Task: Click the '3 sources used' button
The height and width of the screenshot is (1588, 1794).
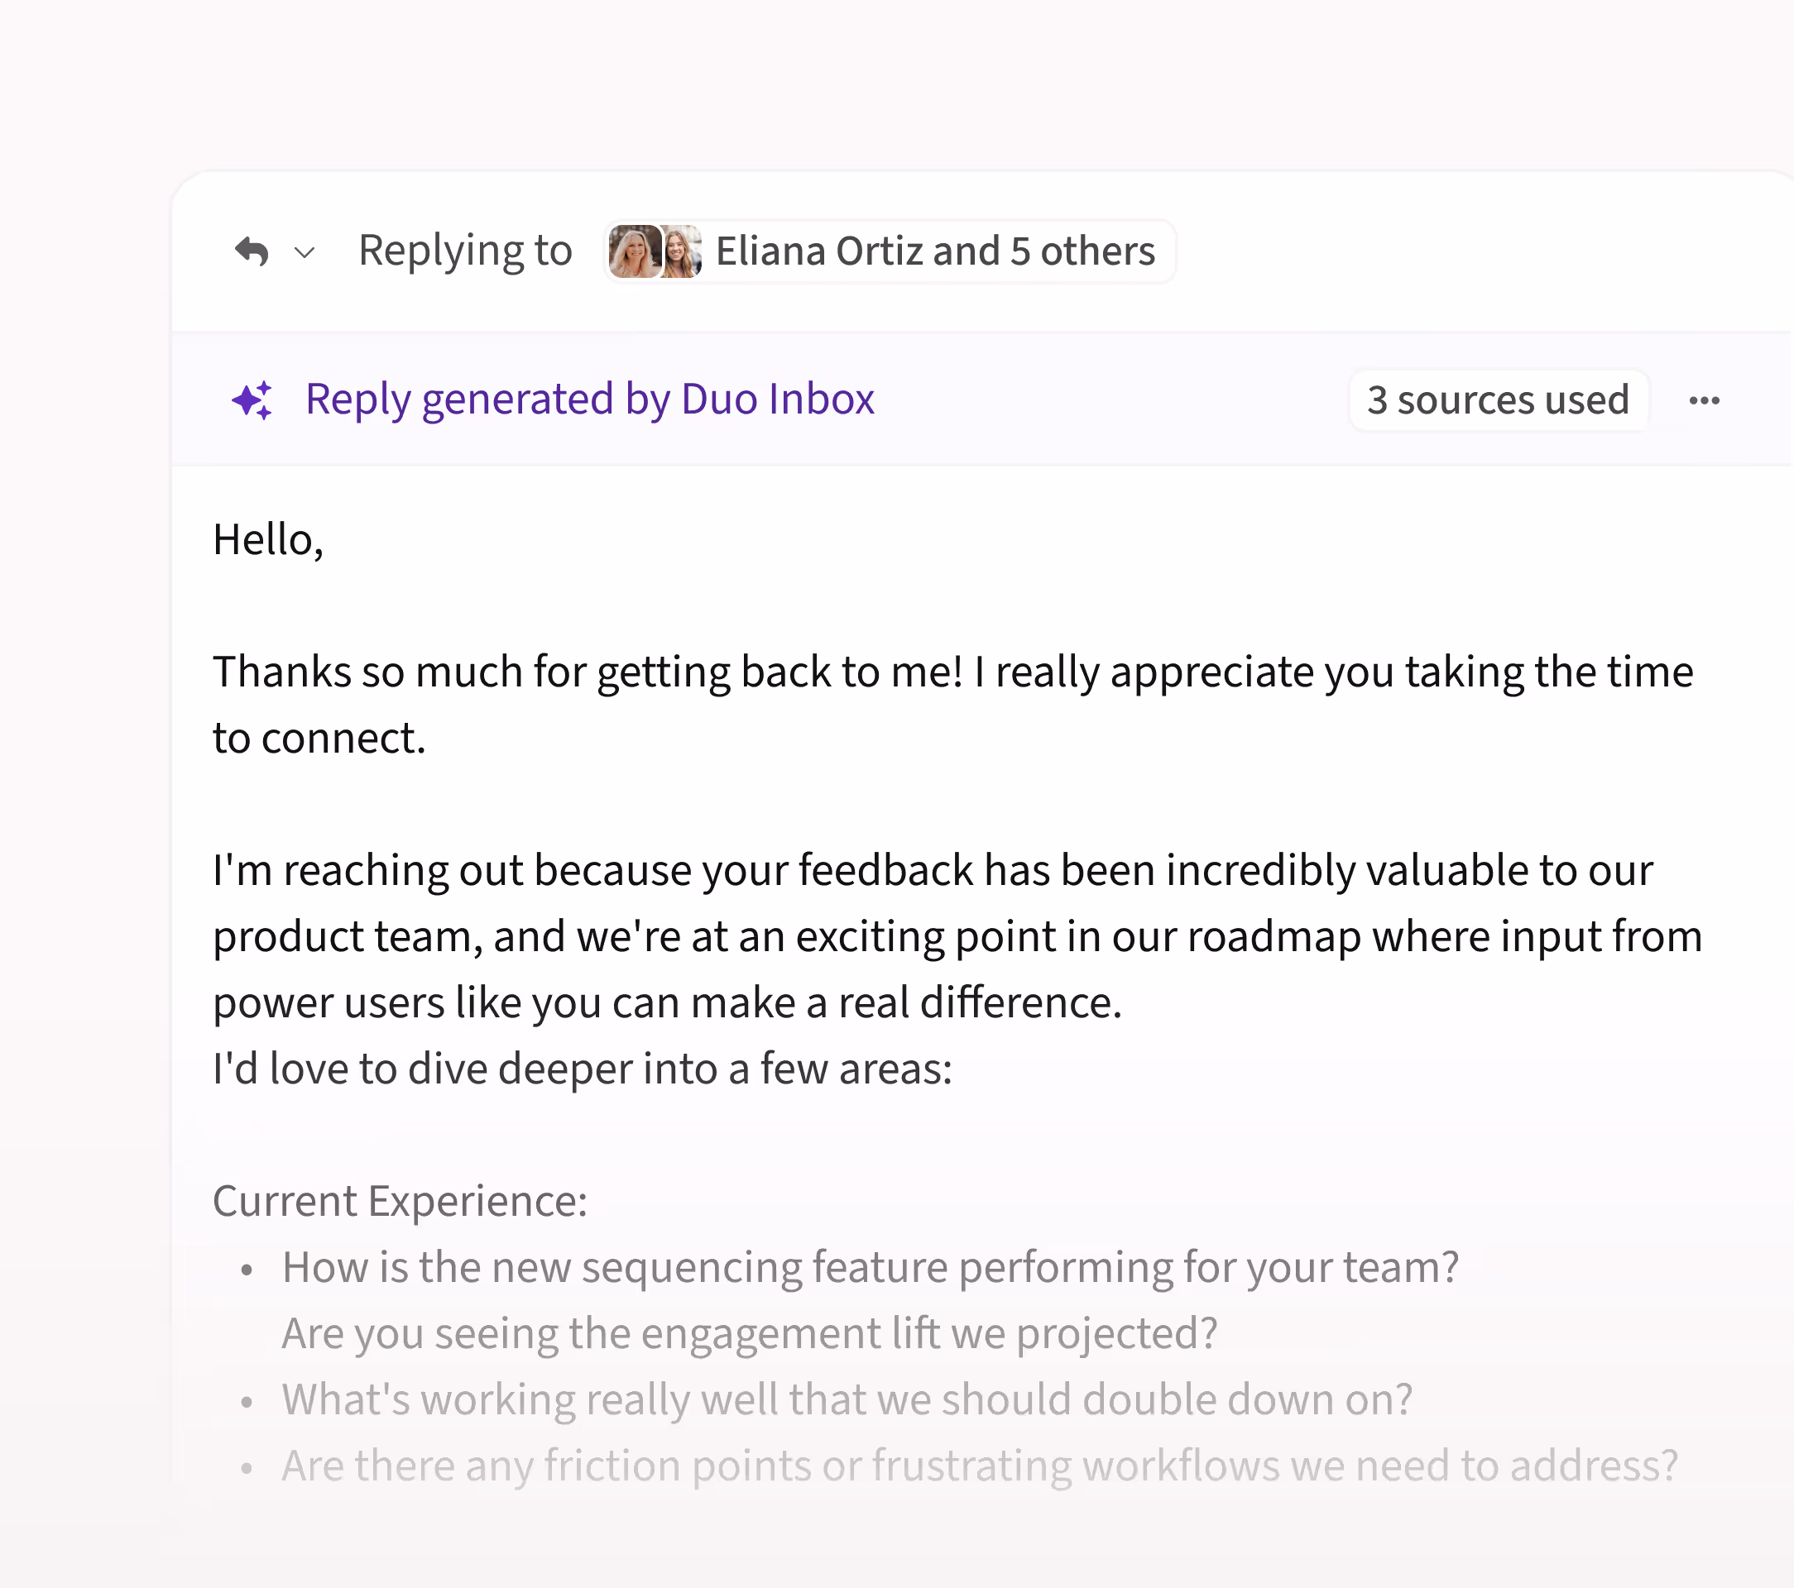Action: coord(1499,400)
